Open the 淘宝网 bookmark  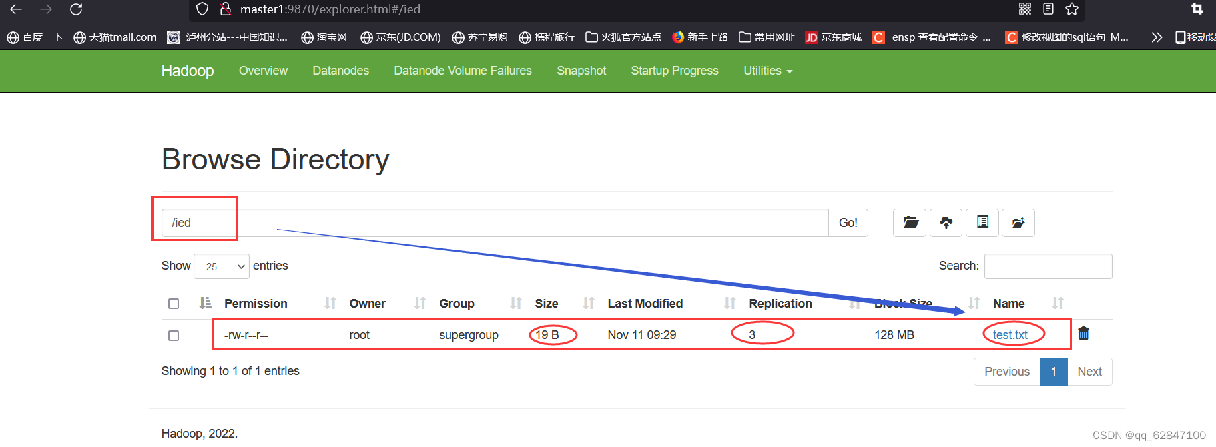[x=324, y=37]
